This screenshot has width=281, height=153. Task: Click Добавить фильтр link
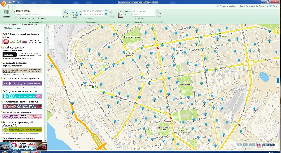[13, 28]
